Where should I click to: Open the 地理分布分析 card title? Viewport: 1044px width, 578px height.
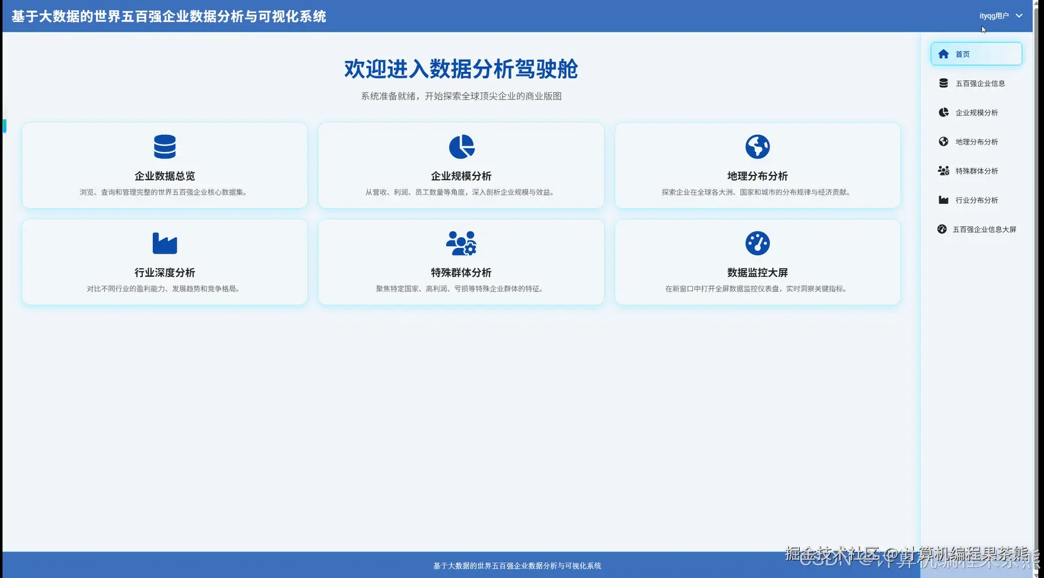tap(757, 176)
